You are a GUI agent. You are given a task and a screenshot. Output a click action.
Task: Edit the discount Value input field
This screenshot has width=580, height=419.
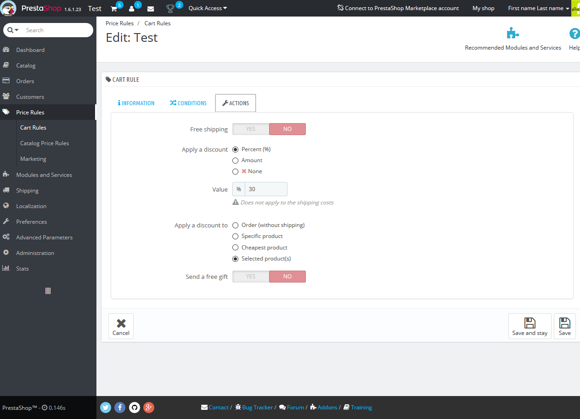pyautogui.click(x=266, y=189)
